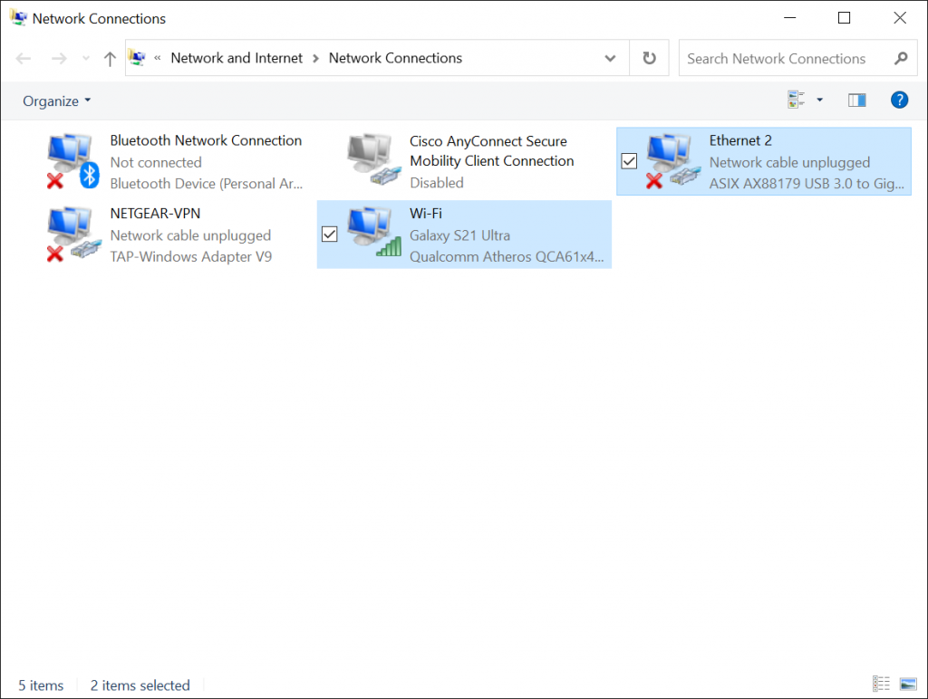Viewport: 928px width, 699px height.
Task: Refresh the Network Connections list
Action: click(x=649, y=58)
